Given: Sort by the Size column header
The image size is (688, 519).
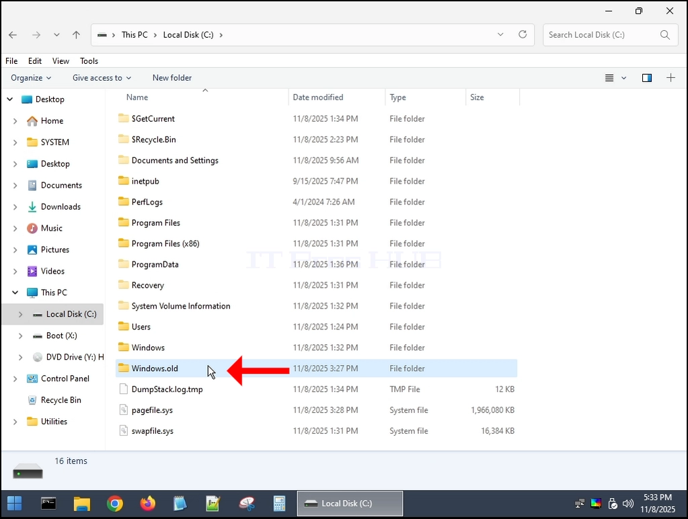Looking at the screenshot, I should coord(477,97).
